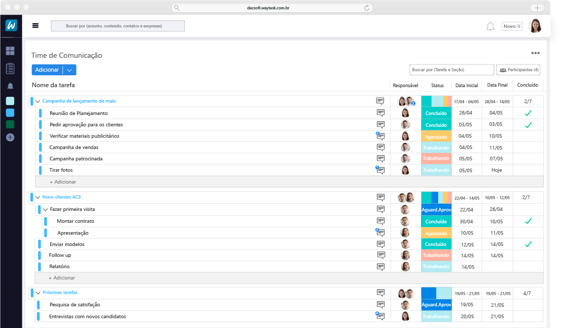Collapse the Campanha de lançamento de maio section
The height and width of the screenshot is (328, 562).
pyautogui.click(x=38, y=102)
